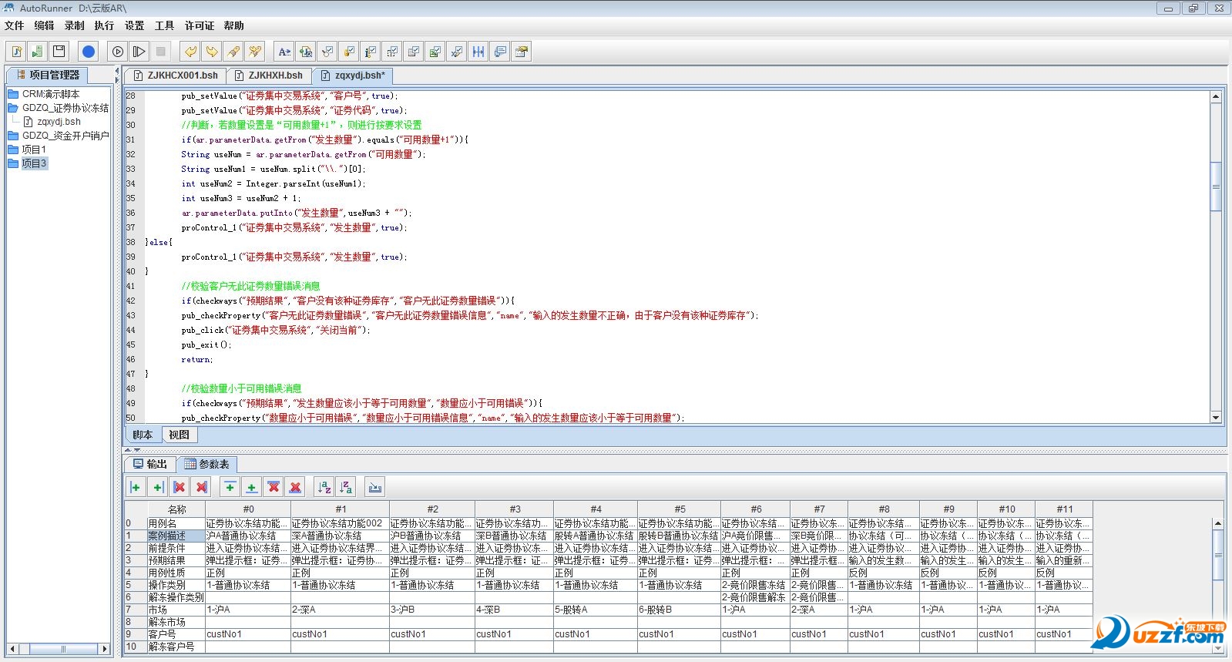Click project tree horizontal scrollbar left arrow
The image size is (1232, 662).
(12, 649)
